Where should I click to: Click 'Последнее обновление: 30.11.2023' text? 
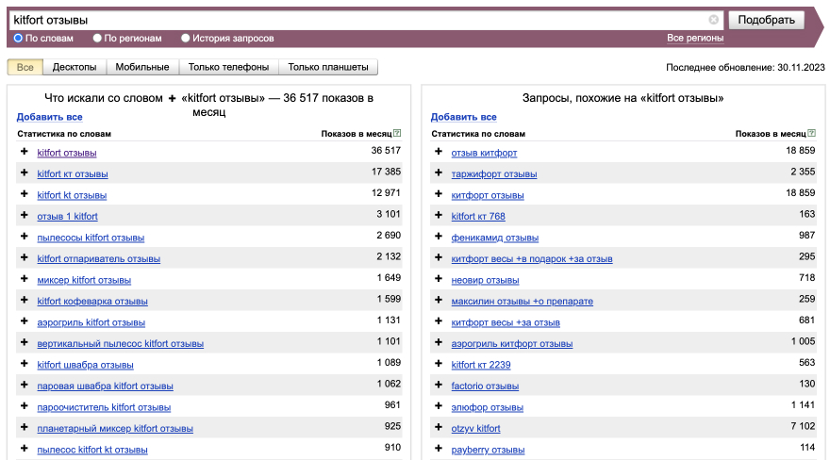point(745,67)
